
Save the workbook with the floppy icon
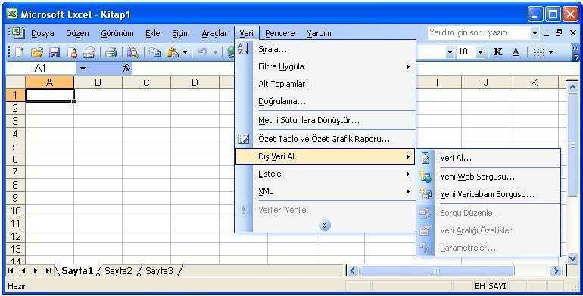point(55,52)
